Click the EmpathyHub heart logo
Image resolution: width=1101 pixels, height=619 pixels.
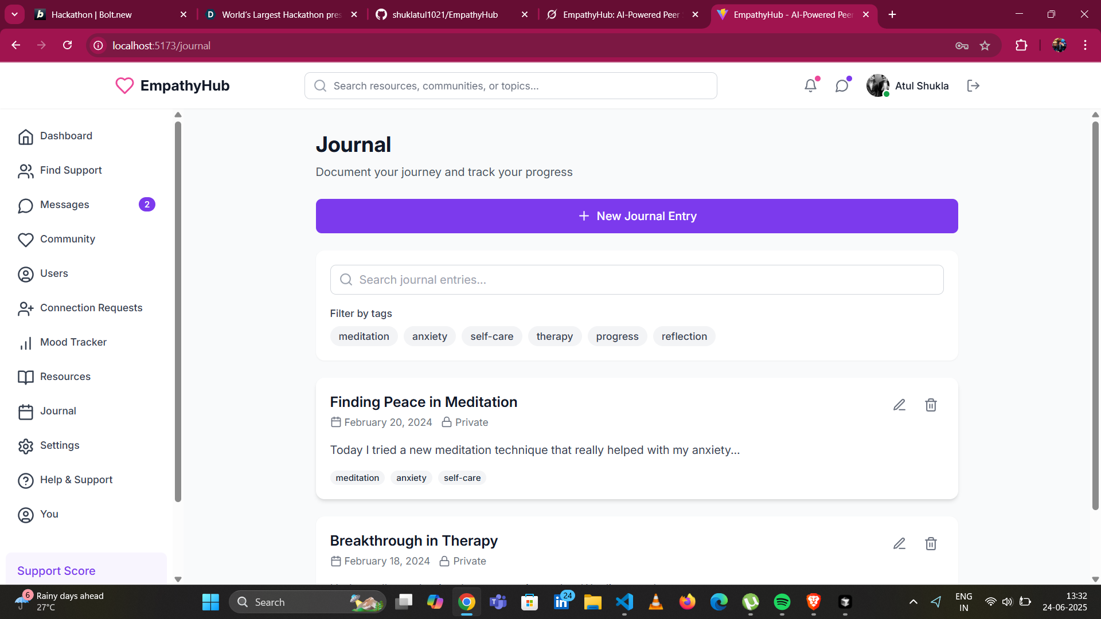coord(124,86)
